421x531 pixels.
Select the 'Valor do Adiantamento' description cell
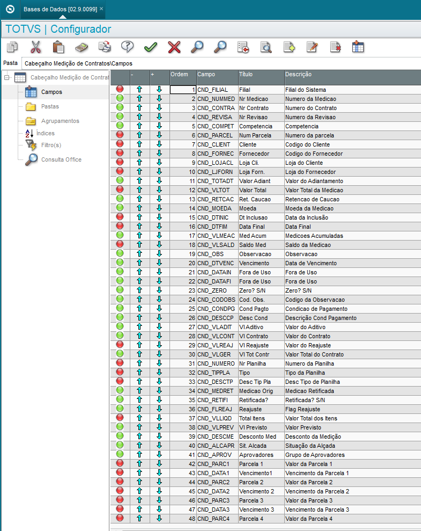pos(353,181)
